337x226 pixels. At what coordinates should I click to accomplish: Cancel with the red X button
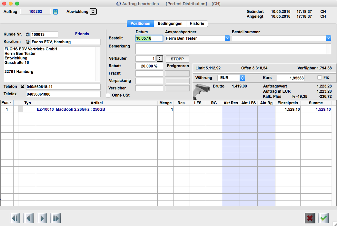[310, 218]
